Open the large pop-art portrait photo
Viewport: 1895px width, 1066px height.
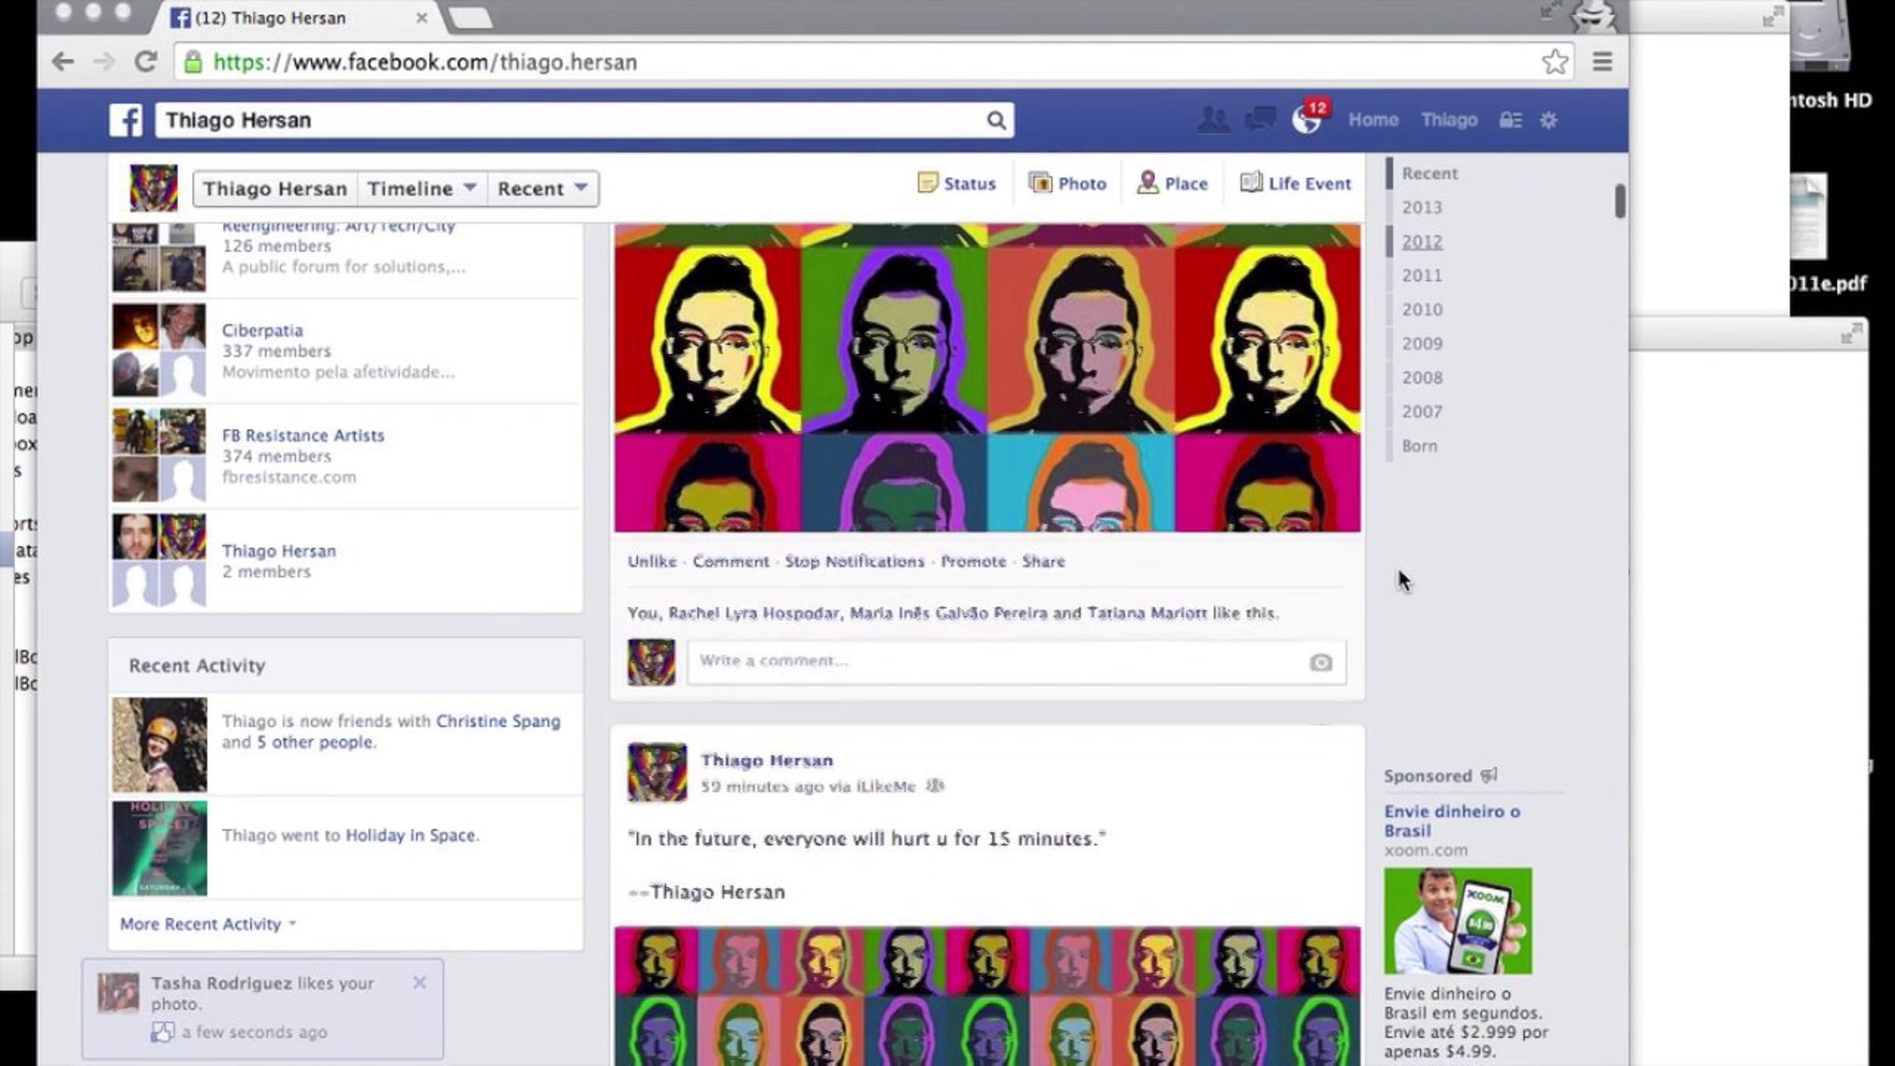point(988,377)
